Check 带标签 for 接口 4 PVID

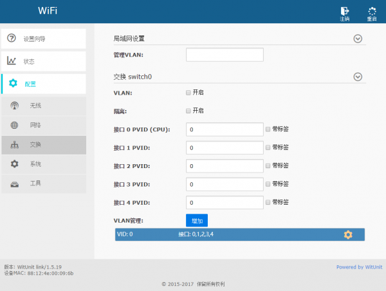point(268,202)
